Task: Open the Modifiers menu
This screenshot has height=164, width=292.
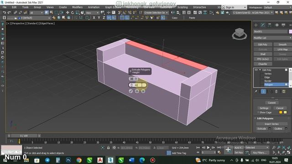Action: tap(77, 7)
